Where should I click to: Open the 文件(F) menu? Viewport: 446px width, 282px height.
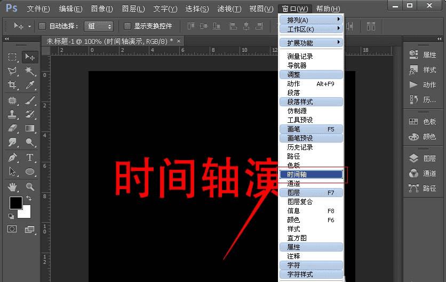tap(38, 9)
